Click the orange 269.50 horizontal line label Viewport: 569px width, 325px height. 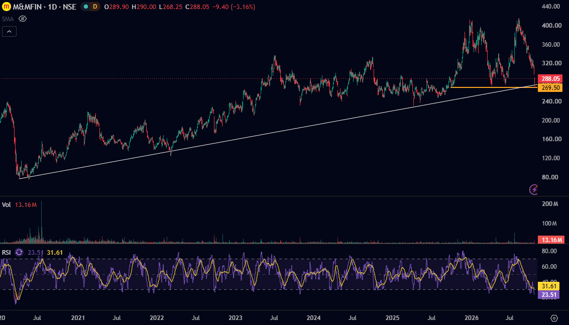click(550, 88)
